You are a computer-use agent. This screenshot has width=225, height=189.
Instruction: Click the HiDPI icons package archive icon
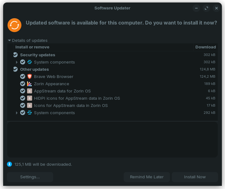pyautogui.click(x=30, y=98)
